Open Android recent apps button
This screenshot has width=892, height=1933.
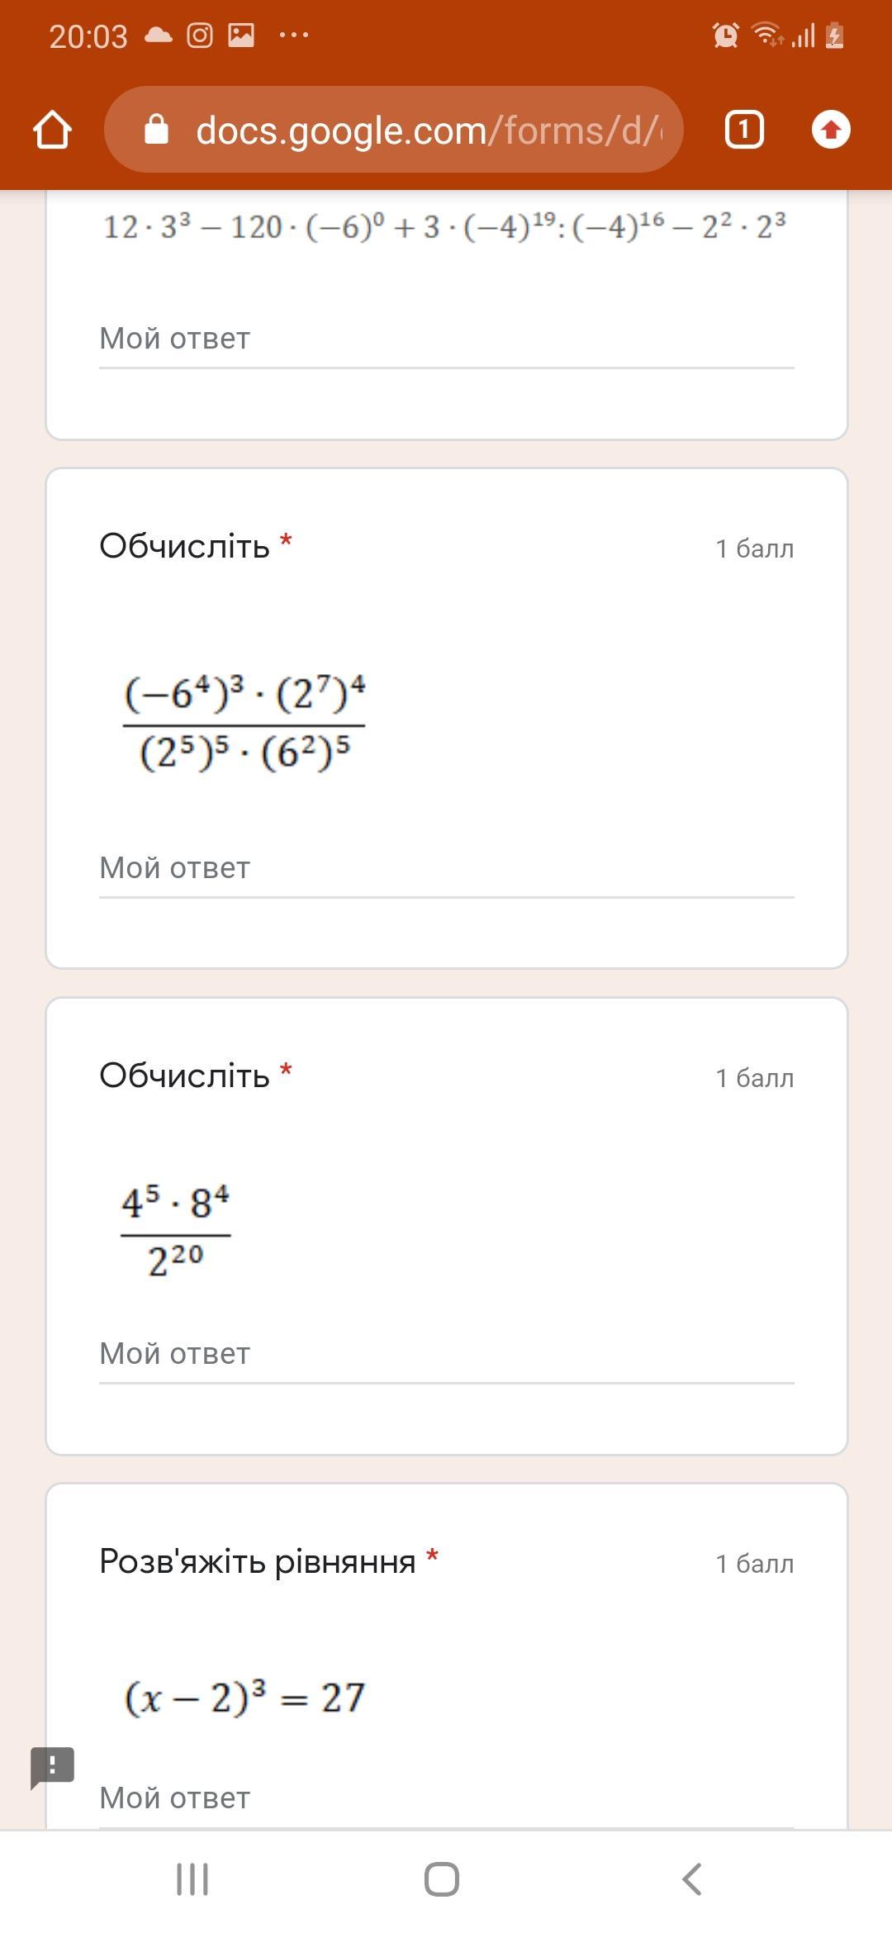192,1879
